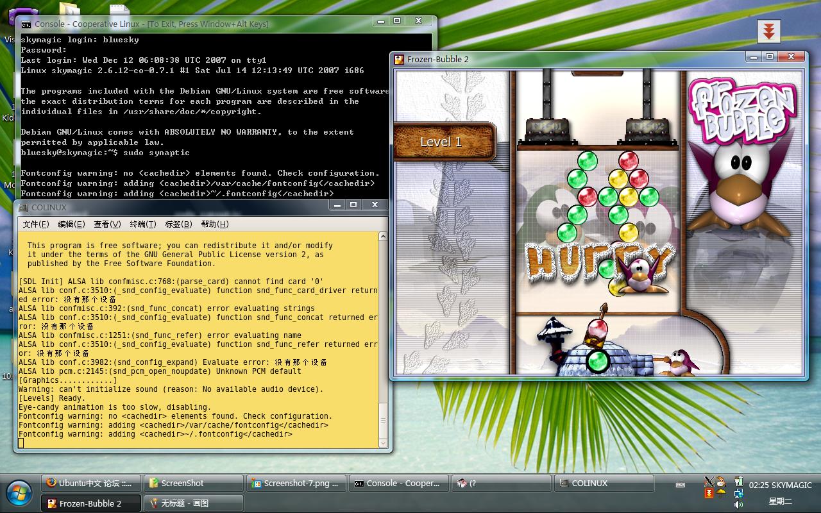Viewport: 821px width, 513px height.
Task: Click the "[Levels] Ready." line in COLINUX
Action: (x=52, y=398)
